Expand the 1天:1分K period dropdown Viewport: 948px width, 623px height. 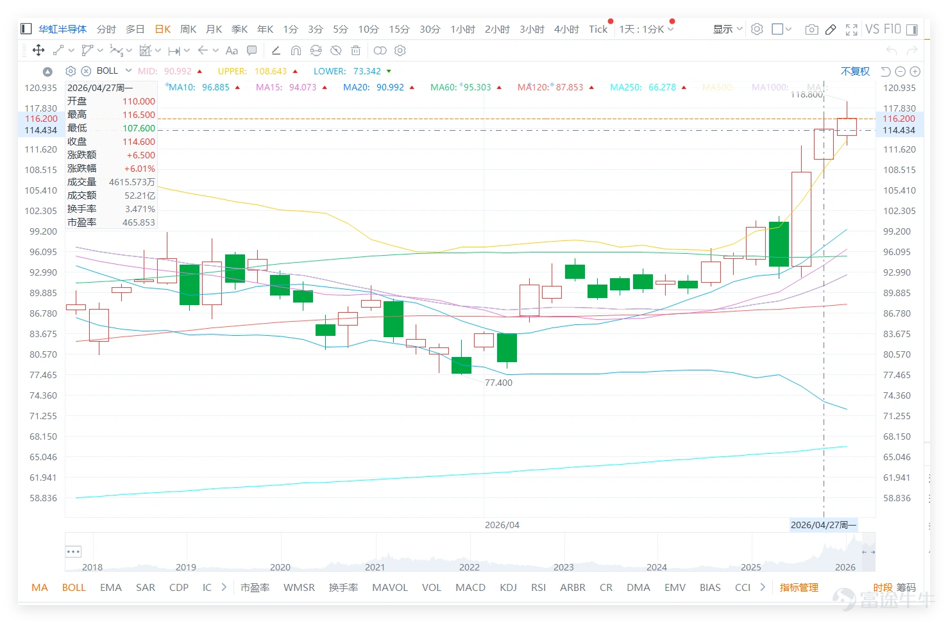647,29
